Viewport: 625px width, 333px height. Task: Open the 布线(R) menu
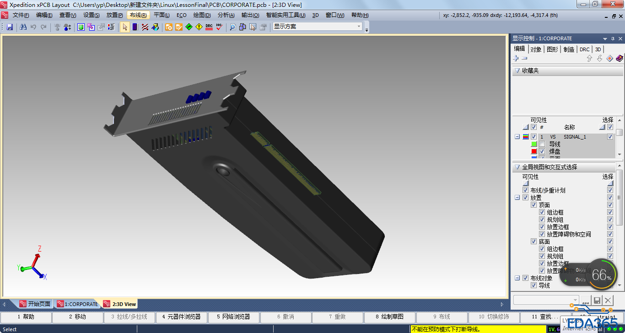[x=138, y=15]
